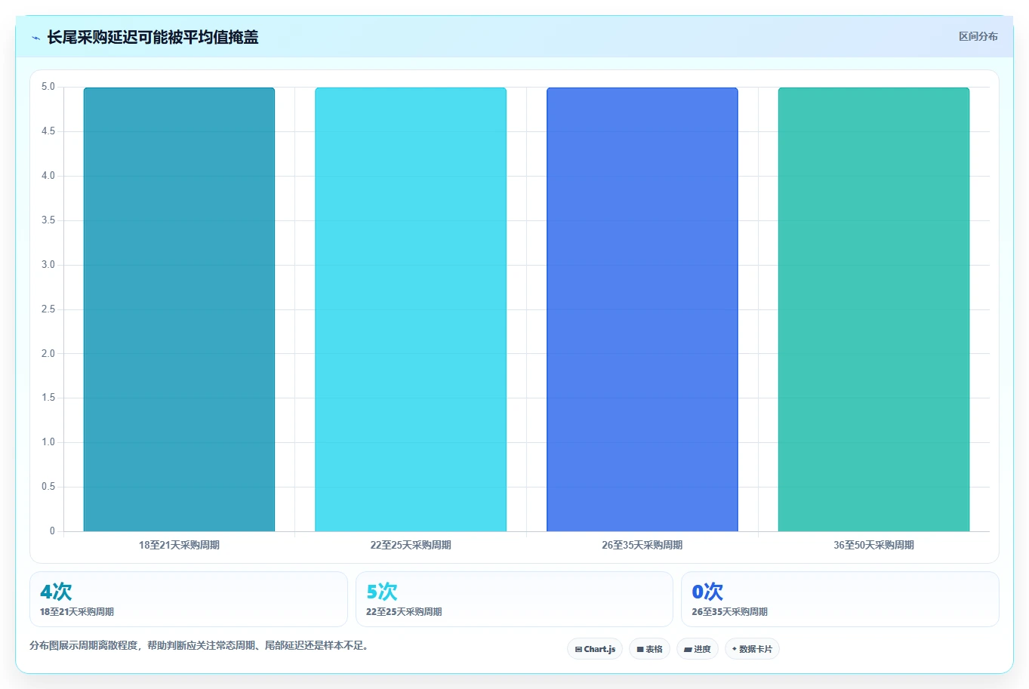The image size is (1029, 689).
Task: Click the 表格 tag chip
Action: point(649,649)
